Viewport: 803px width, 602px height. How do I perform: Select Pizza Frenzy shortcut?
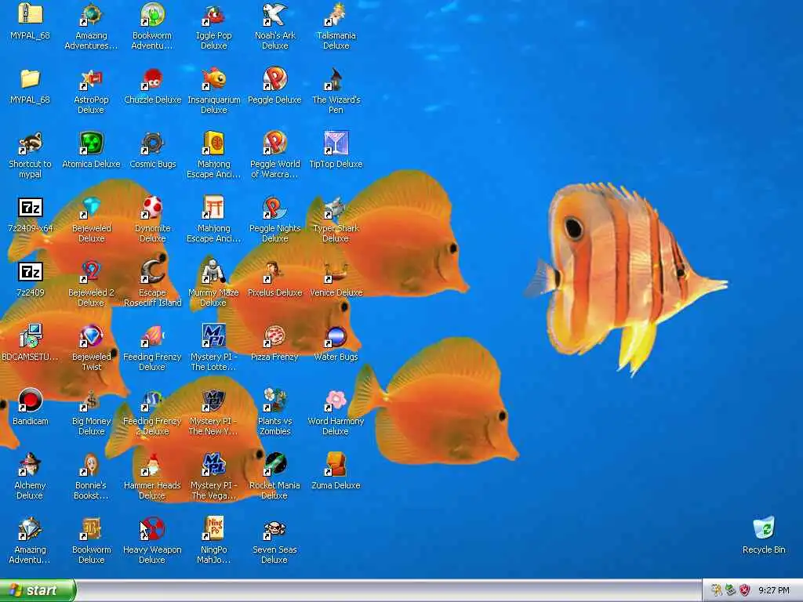[275, 335]
